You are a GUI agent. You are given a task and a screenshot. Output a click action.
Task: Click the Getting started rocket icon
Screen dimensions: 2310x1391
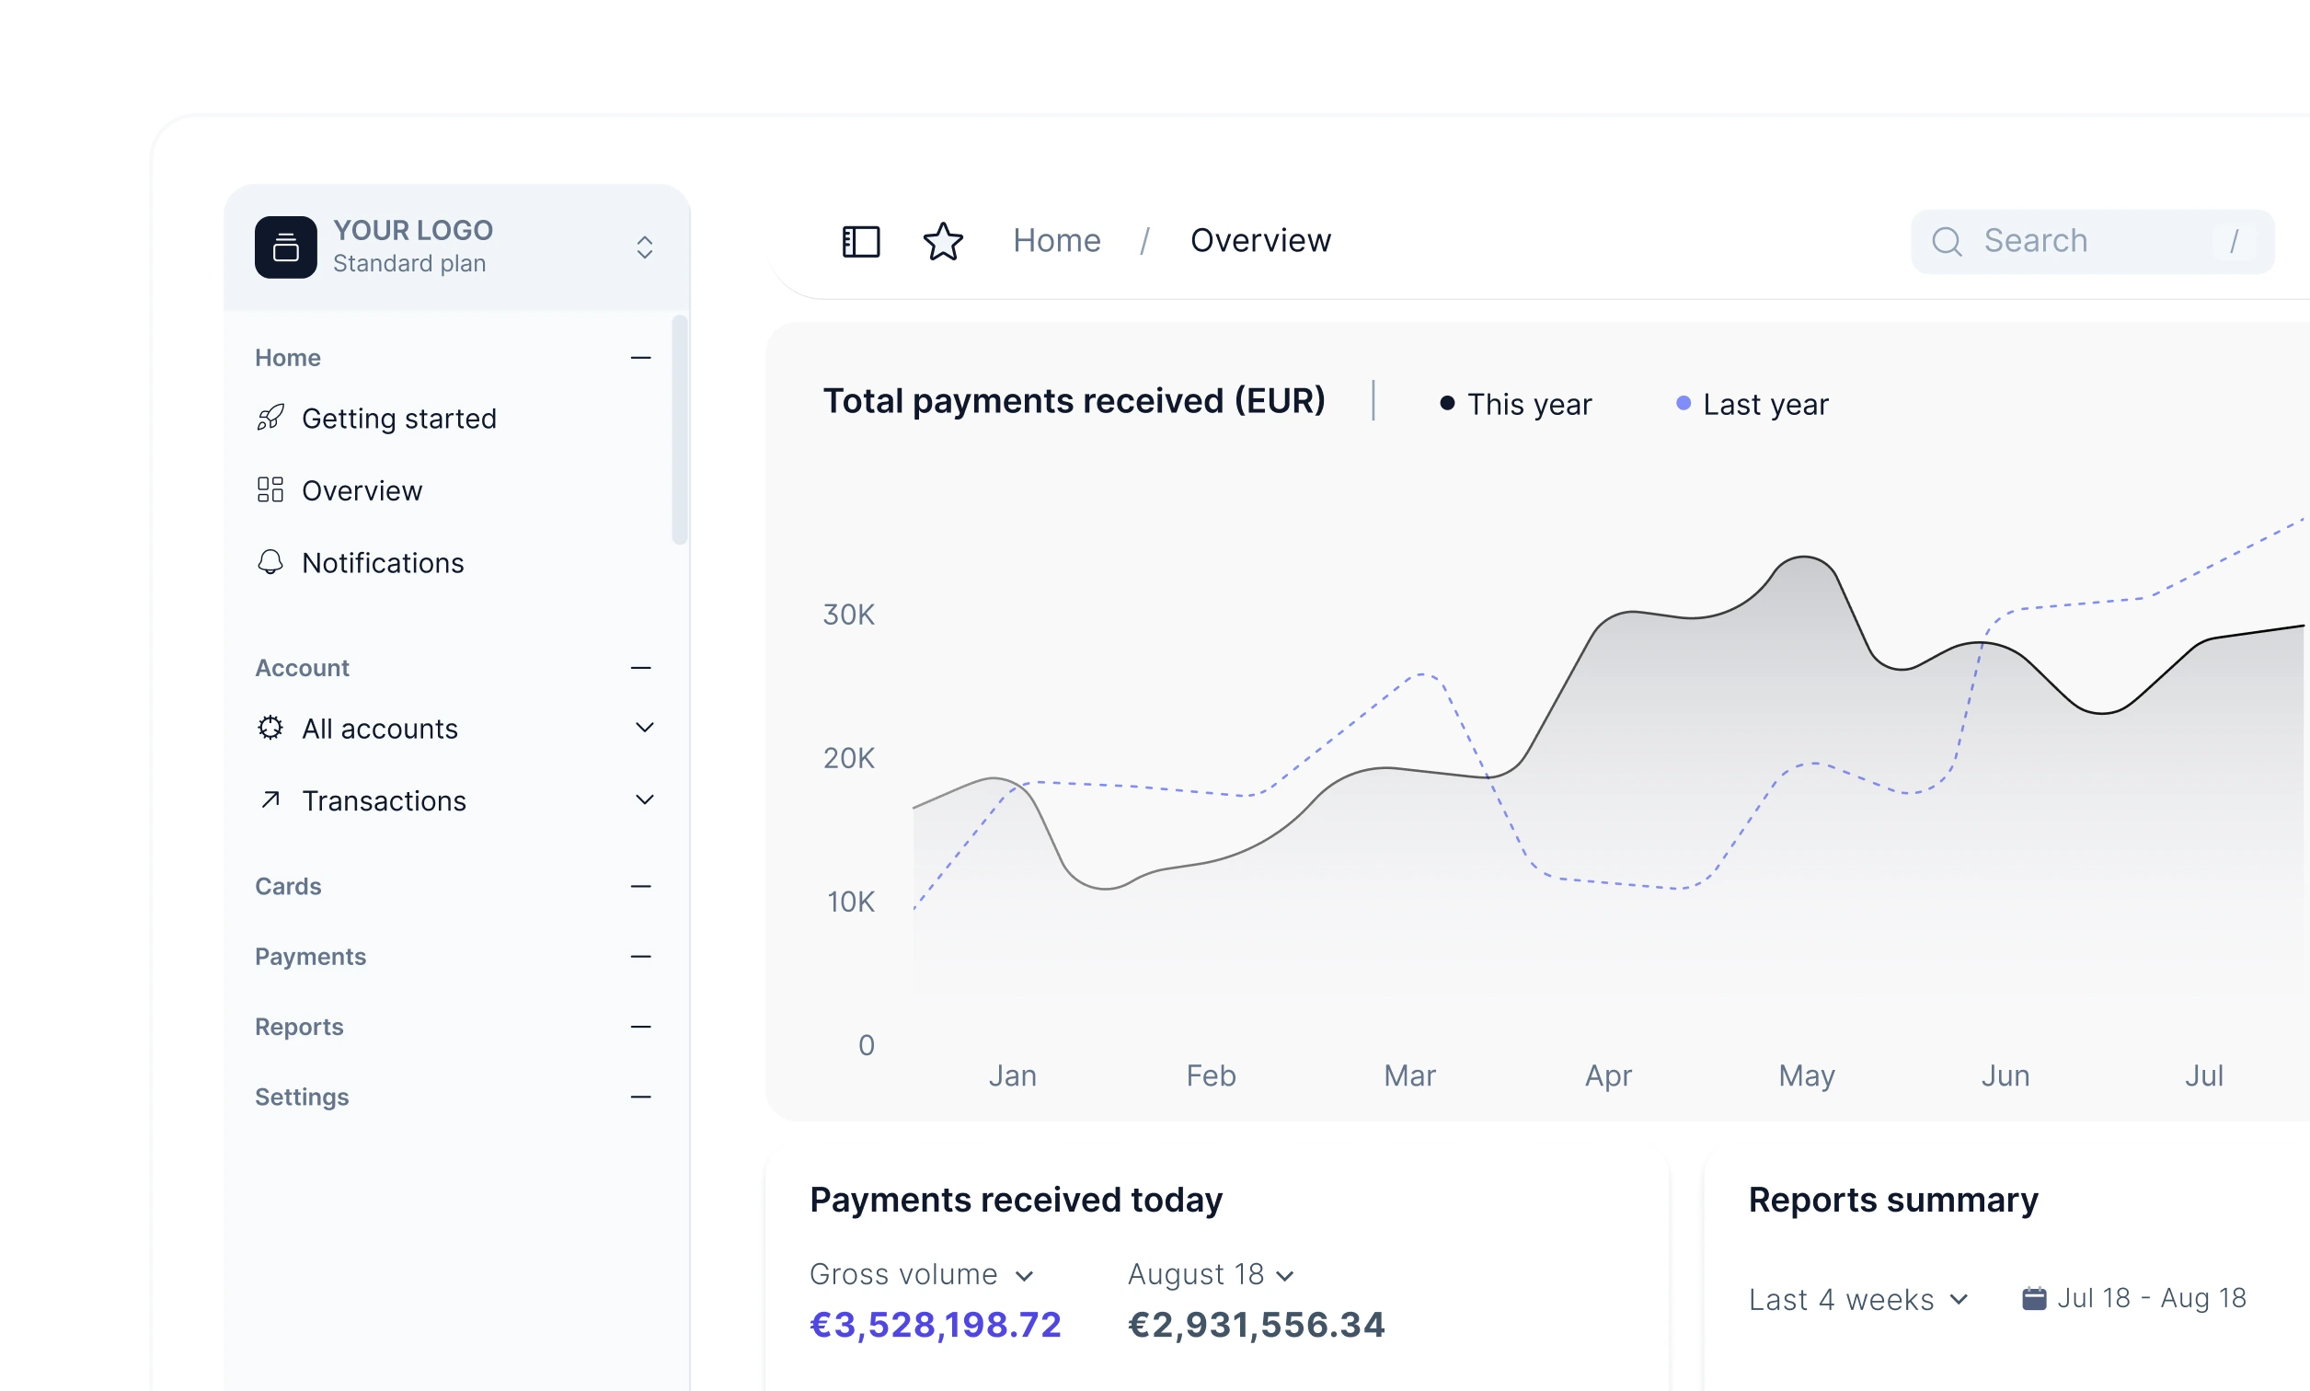click(x=270, y=418)
